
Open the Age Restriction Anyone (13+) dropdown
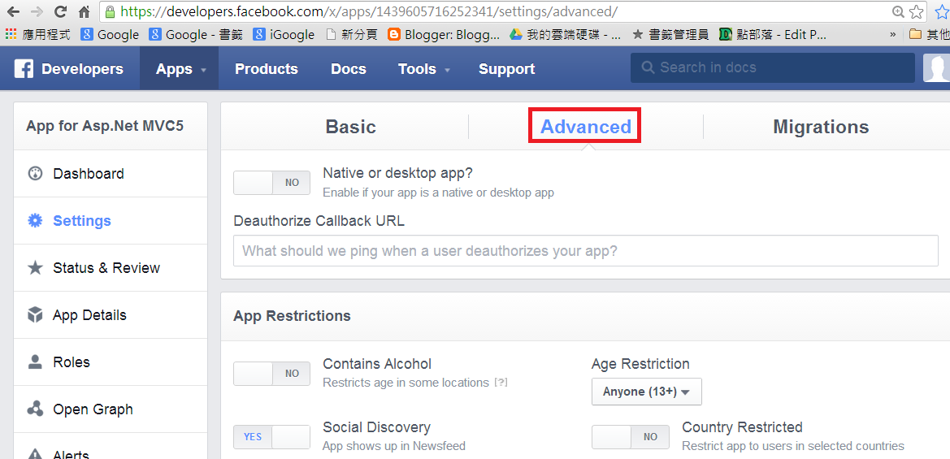pos(646,392)
